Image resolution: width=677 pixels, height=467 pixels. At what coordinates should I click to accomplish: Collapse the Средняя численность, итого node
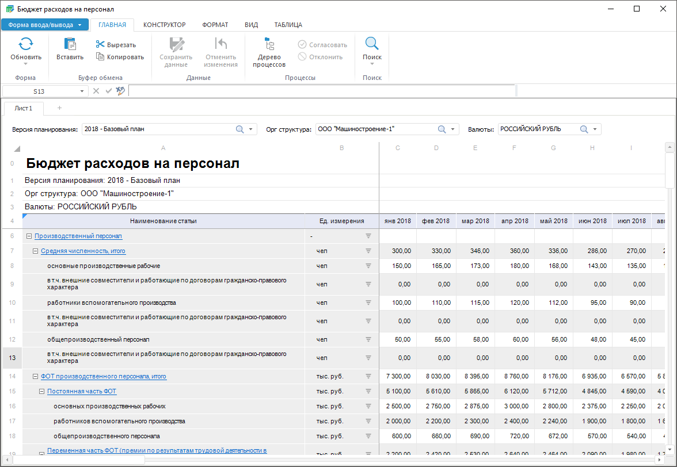(36, 251)
